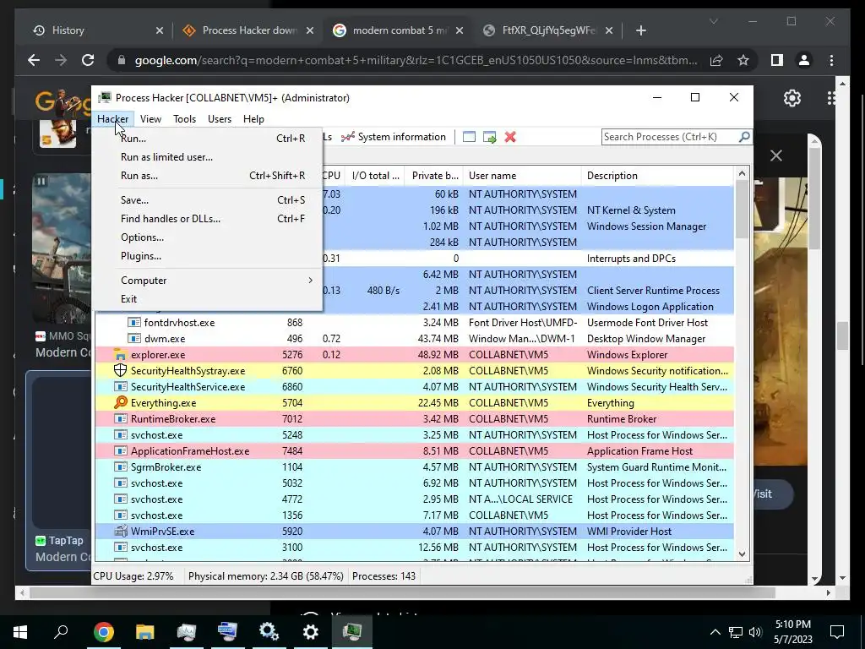Click process list vertical scrollbar thumb
Viewport: 865px width, 649px height.
point(742,209)
